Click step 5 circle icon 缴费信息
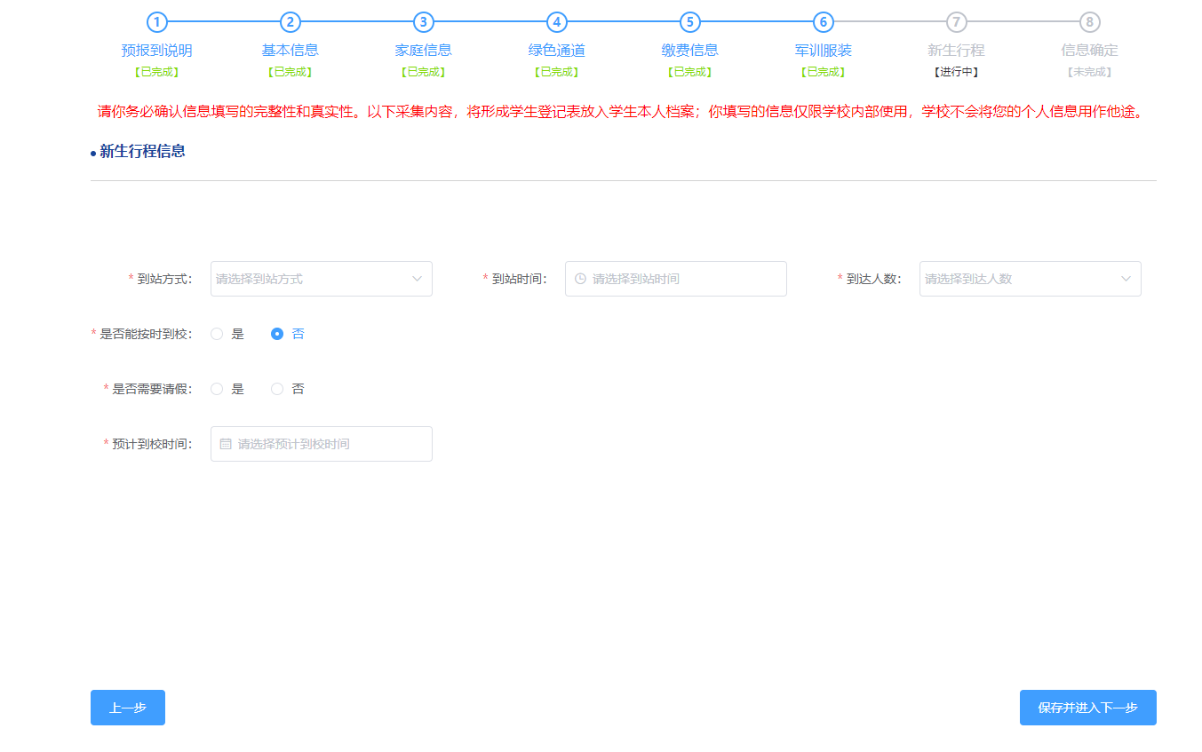Image resolution: width=1202 pixels, height=752 pixels. tap(689, 22)
